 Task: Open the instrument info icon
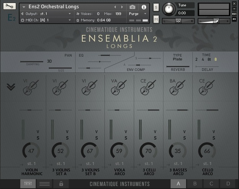click(x=144, y=7)
